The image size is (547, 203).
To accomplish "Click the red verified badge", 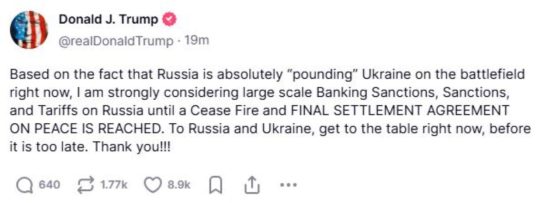I will tap(169, 19).
